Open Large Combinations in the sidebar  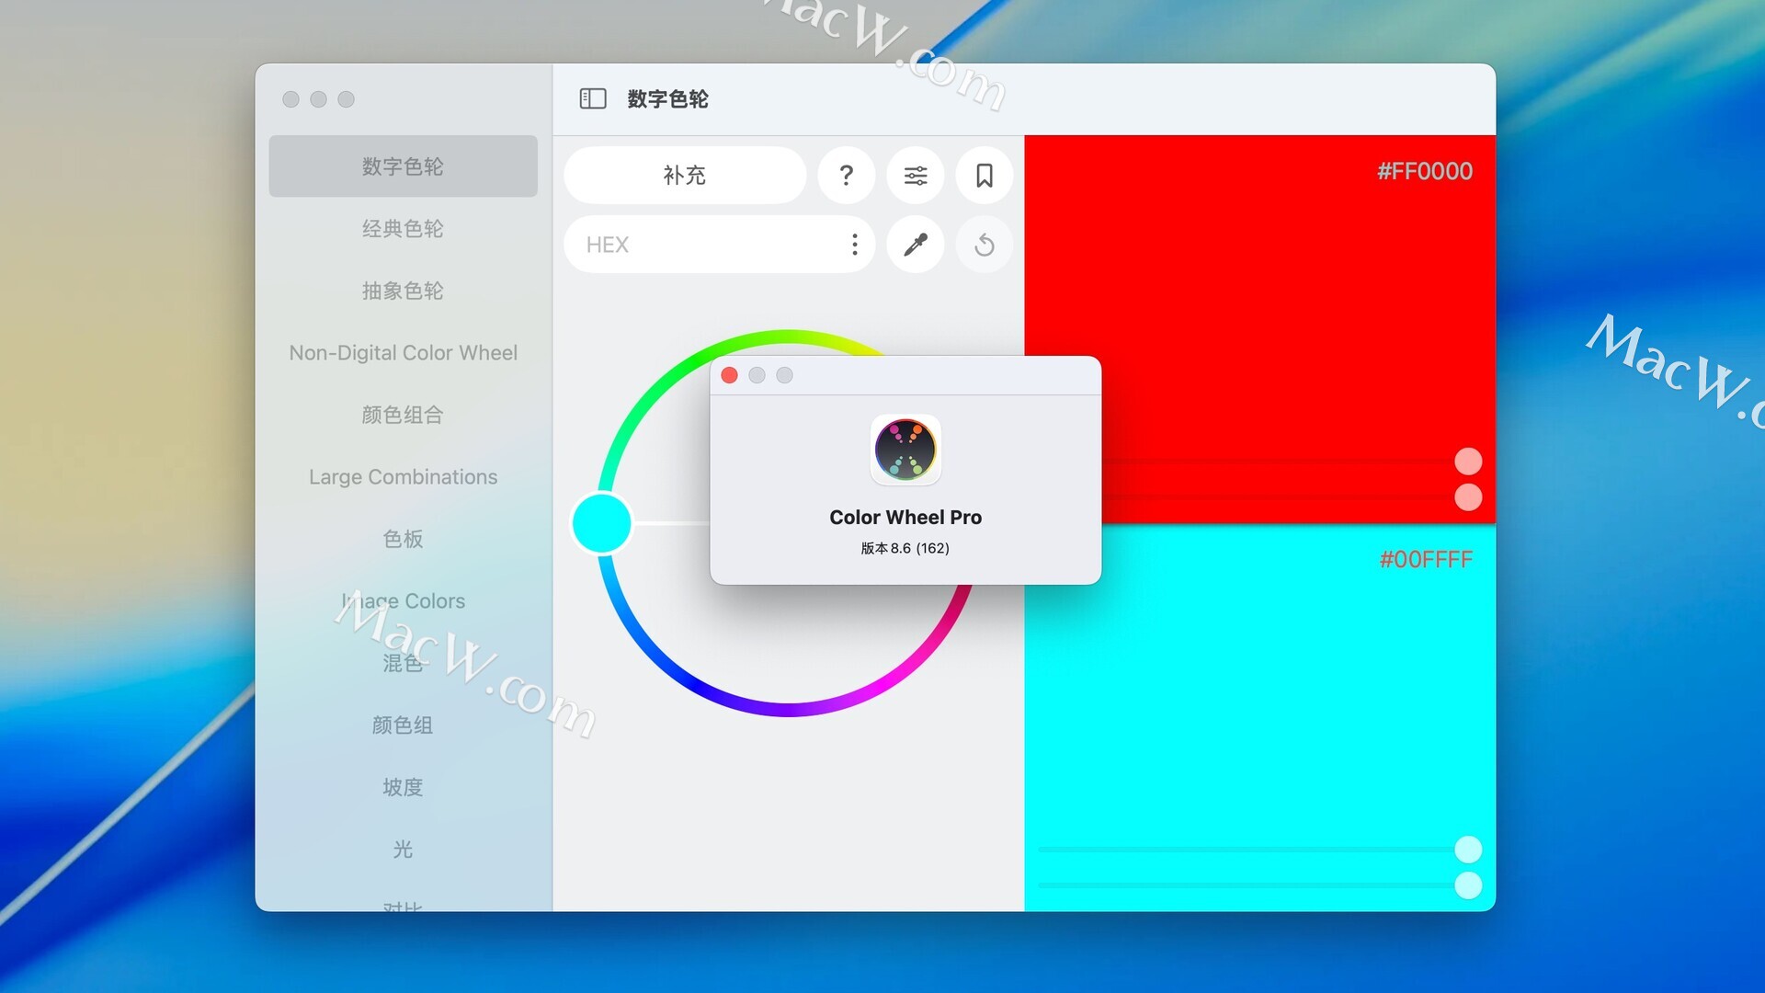click(403, 476)
